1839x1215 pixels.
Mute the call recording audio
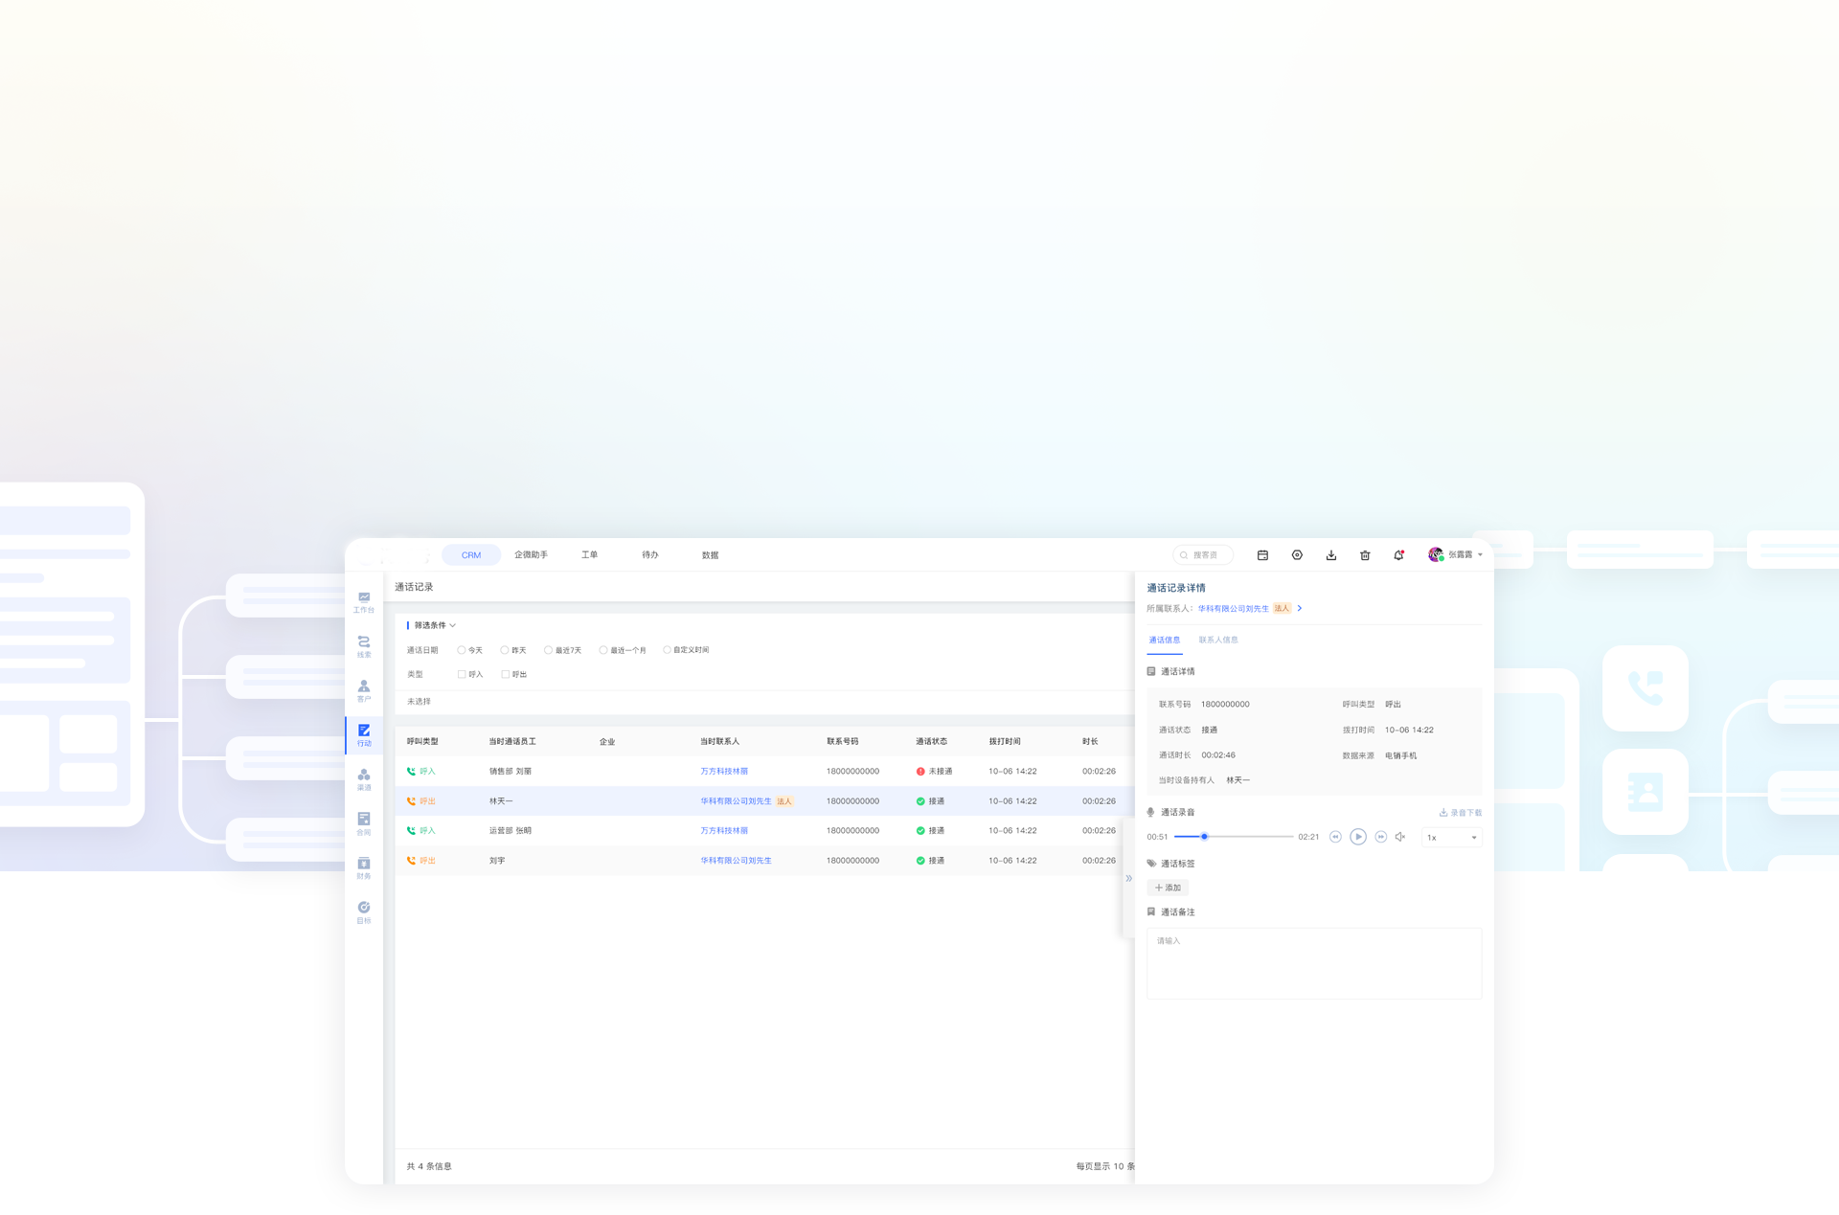pyautogui.click(x=1400, y=837)
